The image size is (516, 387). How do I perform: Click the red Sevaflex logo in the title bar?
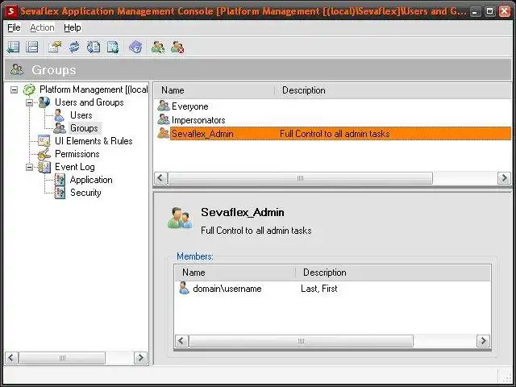click(x=10, y=11)
